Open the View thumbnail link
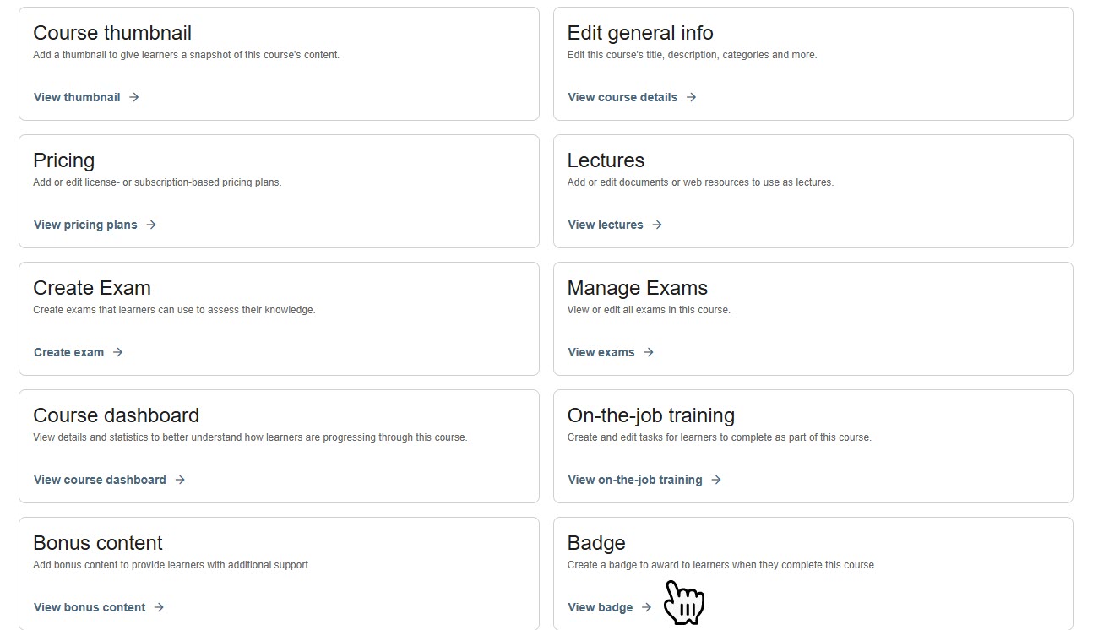The width and height of the screenshot is (1098, 630). tap(77, 97)
